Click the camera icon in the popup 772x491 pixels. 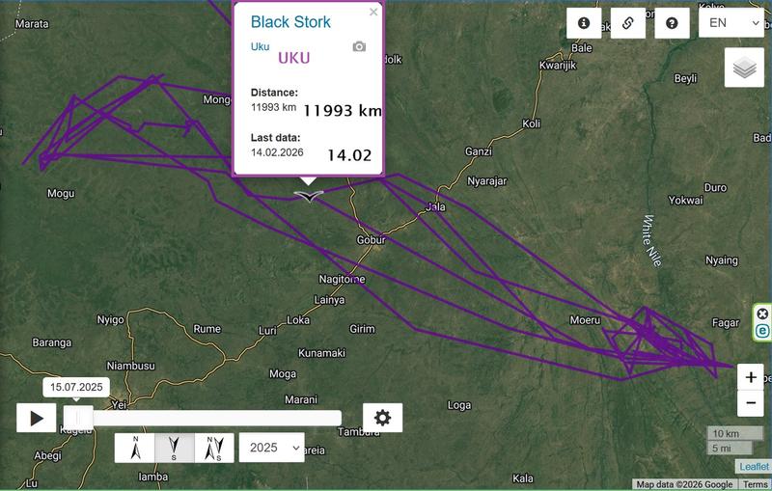(x=359, y=46)
